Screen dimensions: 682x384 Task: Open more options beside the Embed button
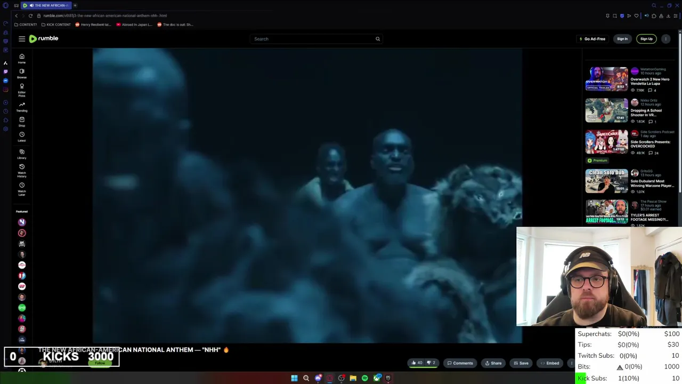click(x=571, y=363)
